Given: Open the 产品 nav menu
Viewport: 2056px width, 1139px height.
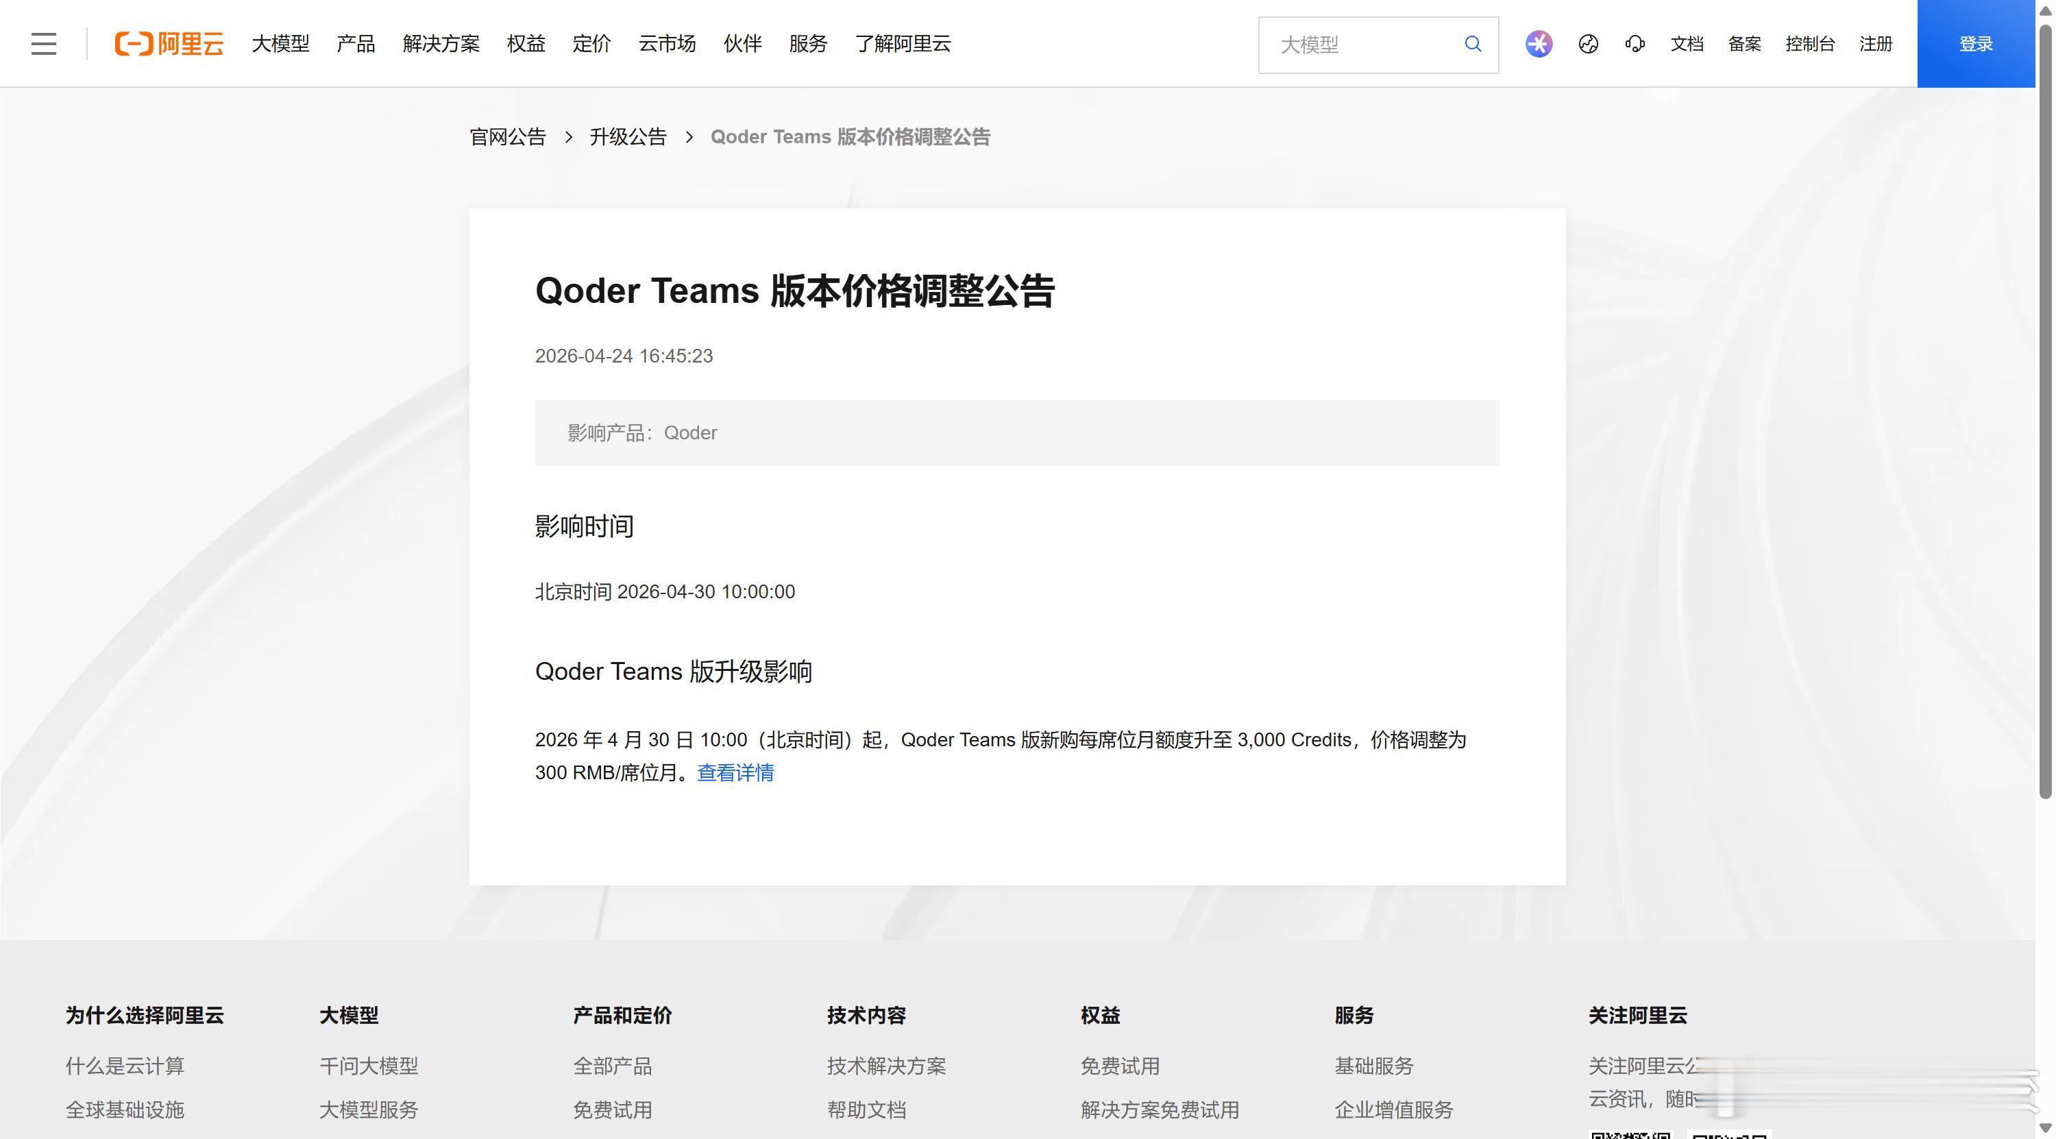Looking at the screenshot, I should click(x=355, y=44).
